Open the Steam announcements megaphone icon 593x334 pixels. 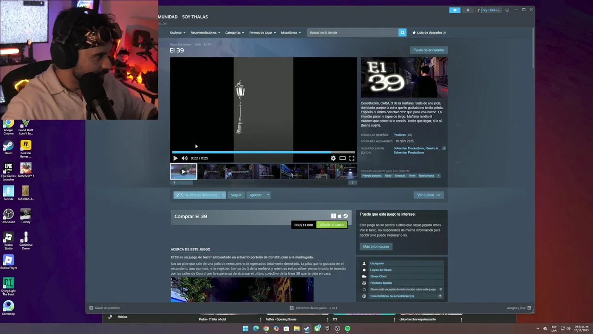pyautogui.click(x=455, y=10)
